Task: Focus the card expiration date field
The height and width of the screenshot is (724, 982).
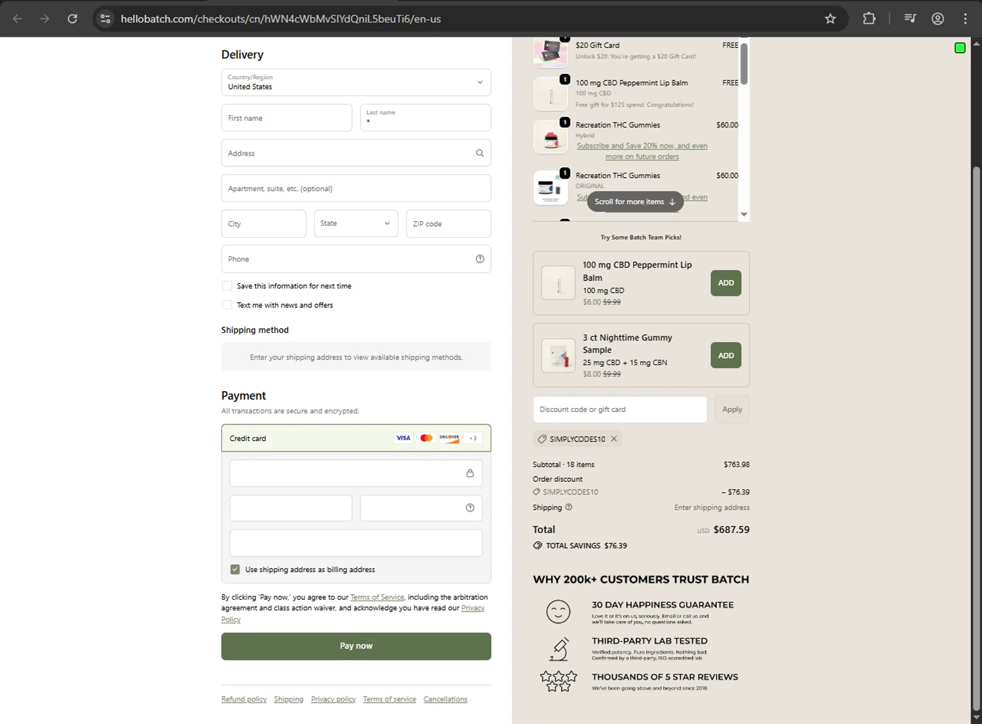Action: 291,508
